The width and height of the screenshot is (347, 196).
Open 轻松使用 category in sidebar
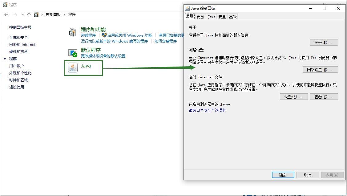(x=17, y=87)
